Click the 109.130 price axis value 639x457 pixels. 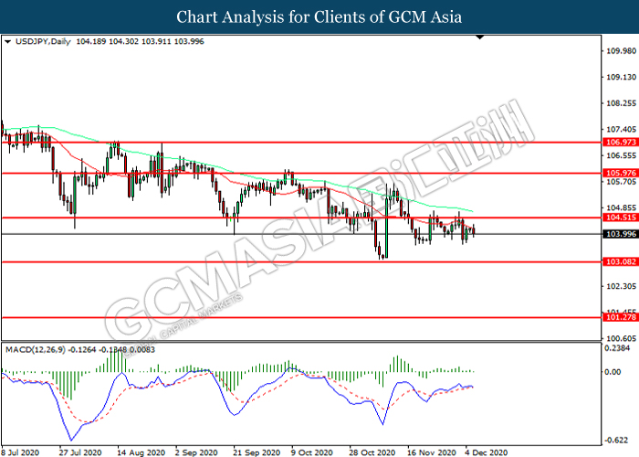pos(621,77)
